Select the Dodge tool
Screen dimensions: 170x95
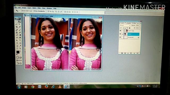pyautogui.click(x=20, y=37)
